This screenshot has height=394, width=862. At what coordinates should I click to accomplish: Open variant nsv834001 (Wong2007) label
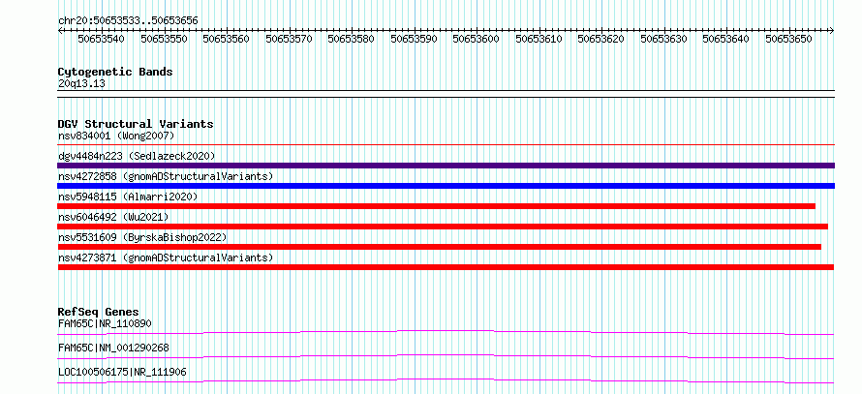(116, 136)
